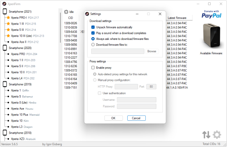Select Xperia 5 III PDX-214
The height and width of the screenshot is (147, 227).
23,30
